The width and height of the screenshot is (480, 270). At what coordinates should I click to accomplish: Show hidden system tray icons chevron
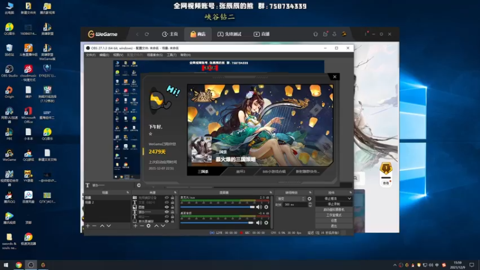[395, 265]
